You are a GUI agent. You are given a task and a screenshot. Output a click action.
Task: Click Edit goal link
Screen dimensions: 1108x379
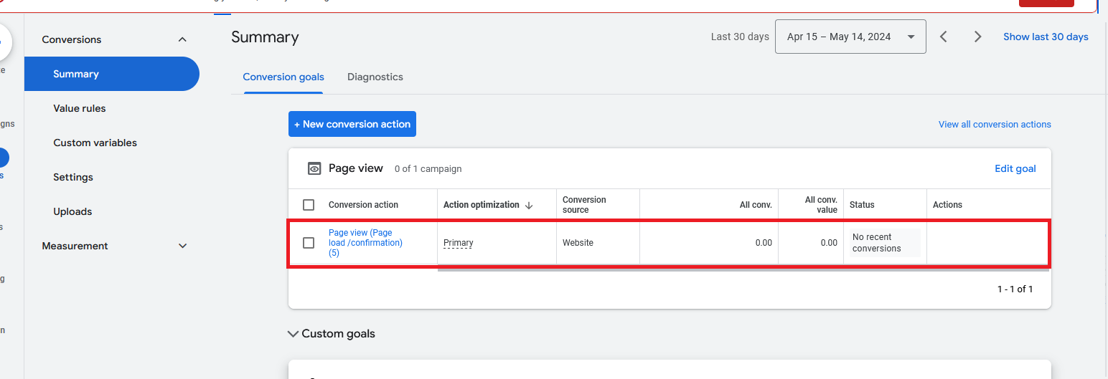click(x=1015, y=168)
